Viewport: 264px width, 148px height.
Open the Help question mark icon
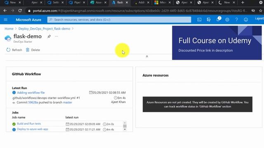point(236,20)
